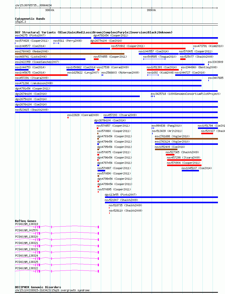Select nsv521907 (Shaikh2009) label
The image size is (225, 294).
[x=121, y=200]
